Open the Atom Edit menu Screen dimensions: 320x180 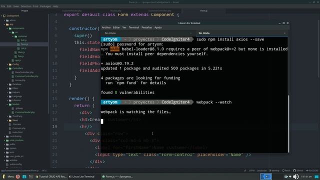[9, 6]
